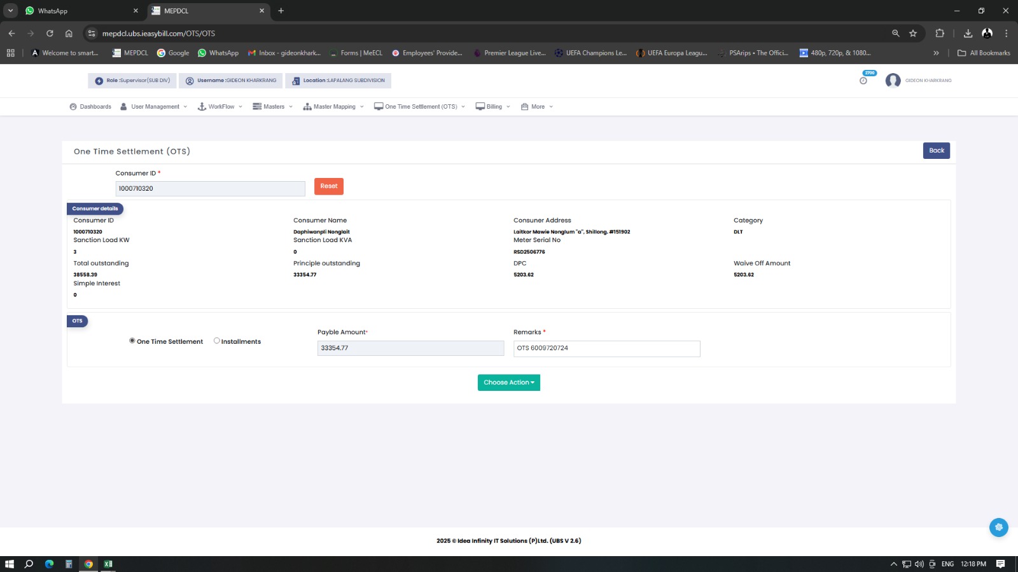This screenshot has width=1018, height=572.
Task: Click the user profile avatar icon
Action: 893,81
